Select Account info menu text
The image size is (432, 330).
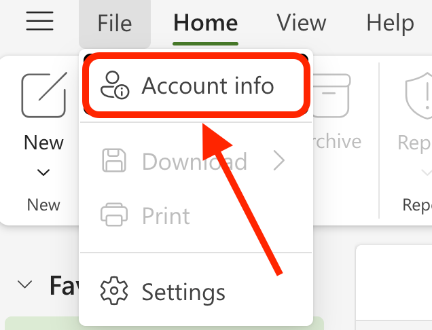pyautogui.click(x=208, y=86)
